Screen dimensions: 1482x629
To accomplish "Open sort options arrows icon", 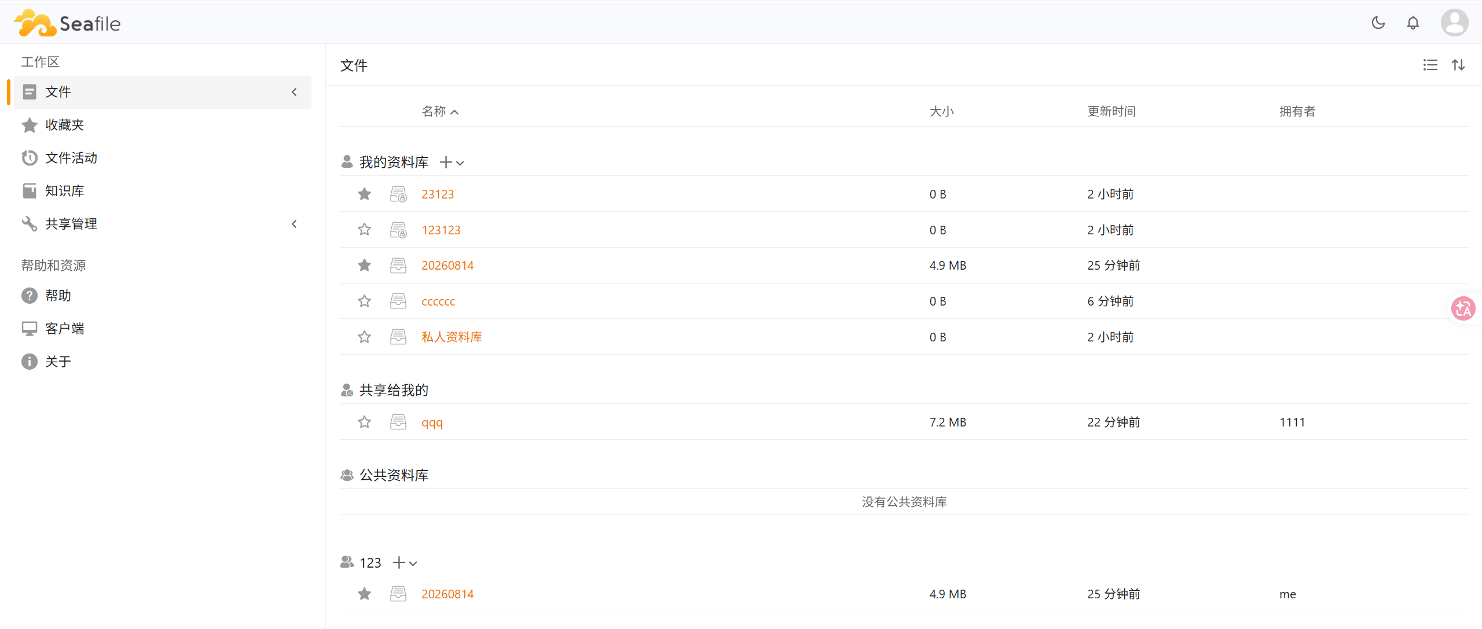I will coord(1458,65).
